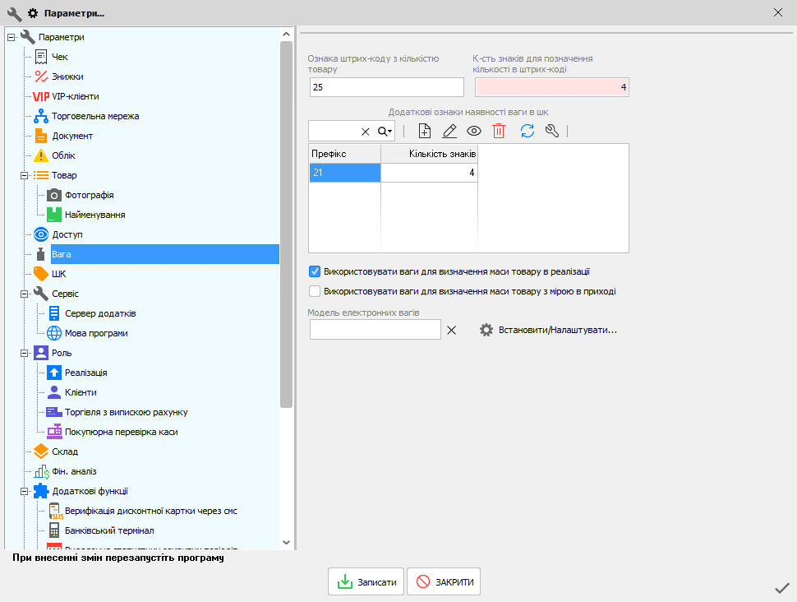
Task: Click the add new record icon
Action: (x=425, y=131)
